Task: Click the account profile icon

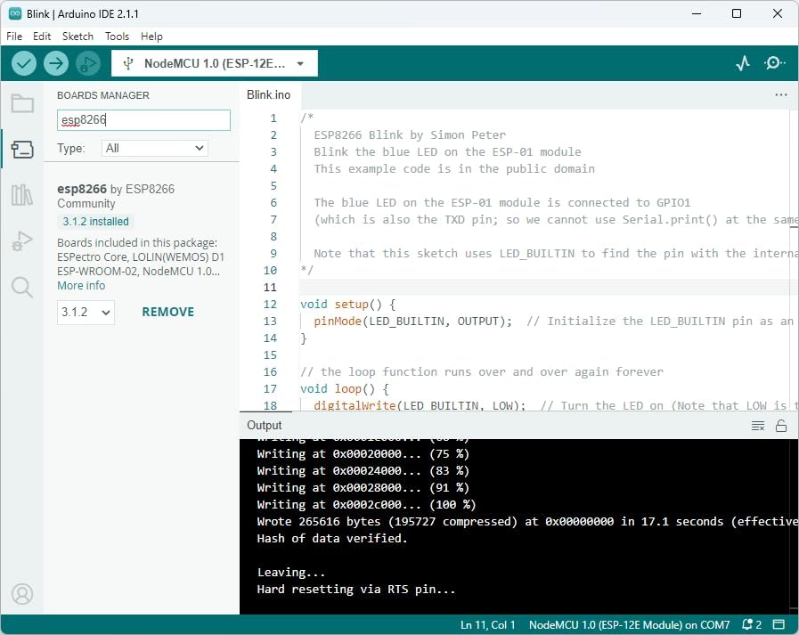Action: (22, 594)
